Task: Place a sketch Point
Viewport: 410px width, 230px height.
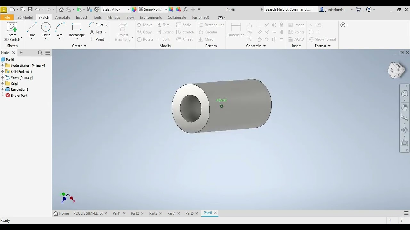Action: (x=97, y=39)
